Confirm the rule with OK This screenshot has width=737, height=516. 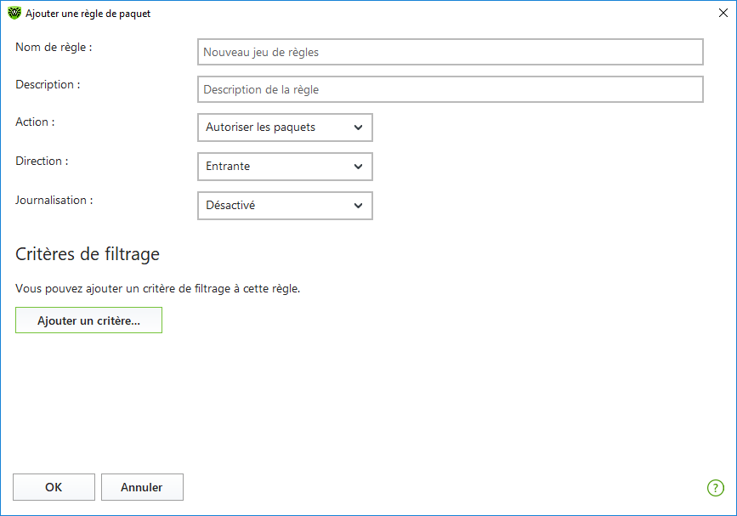(x=54, y=487)
